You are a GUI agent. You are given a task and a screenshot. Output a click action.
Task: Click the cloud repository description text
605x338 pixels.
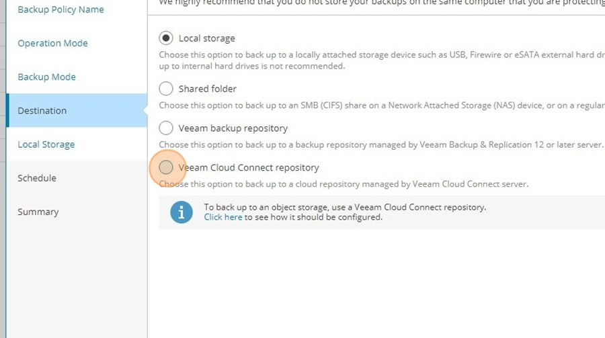tap(344, 184)
